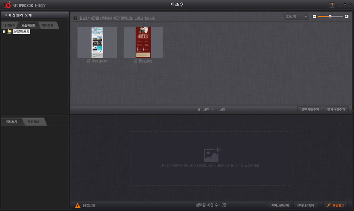Click the 미소:) title text
The height and width of the screenshot is (211, 354).
tap(177, 4)
